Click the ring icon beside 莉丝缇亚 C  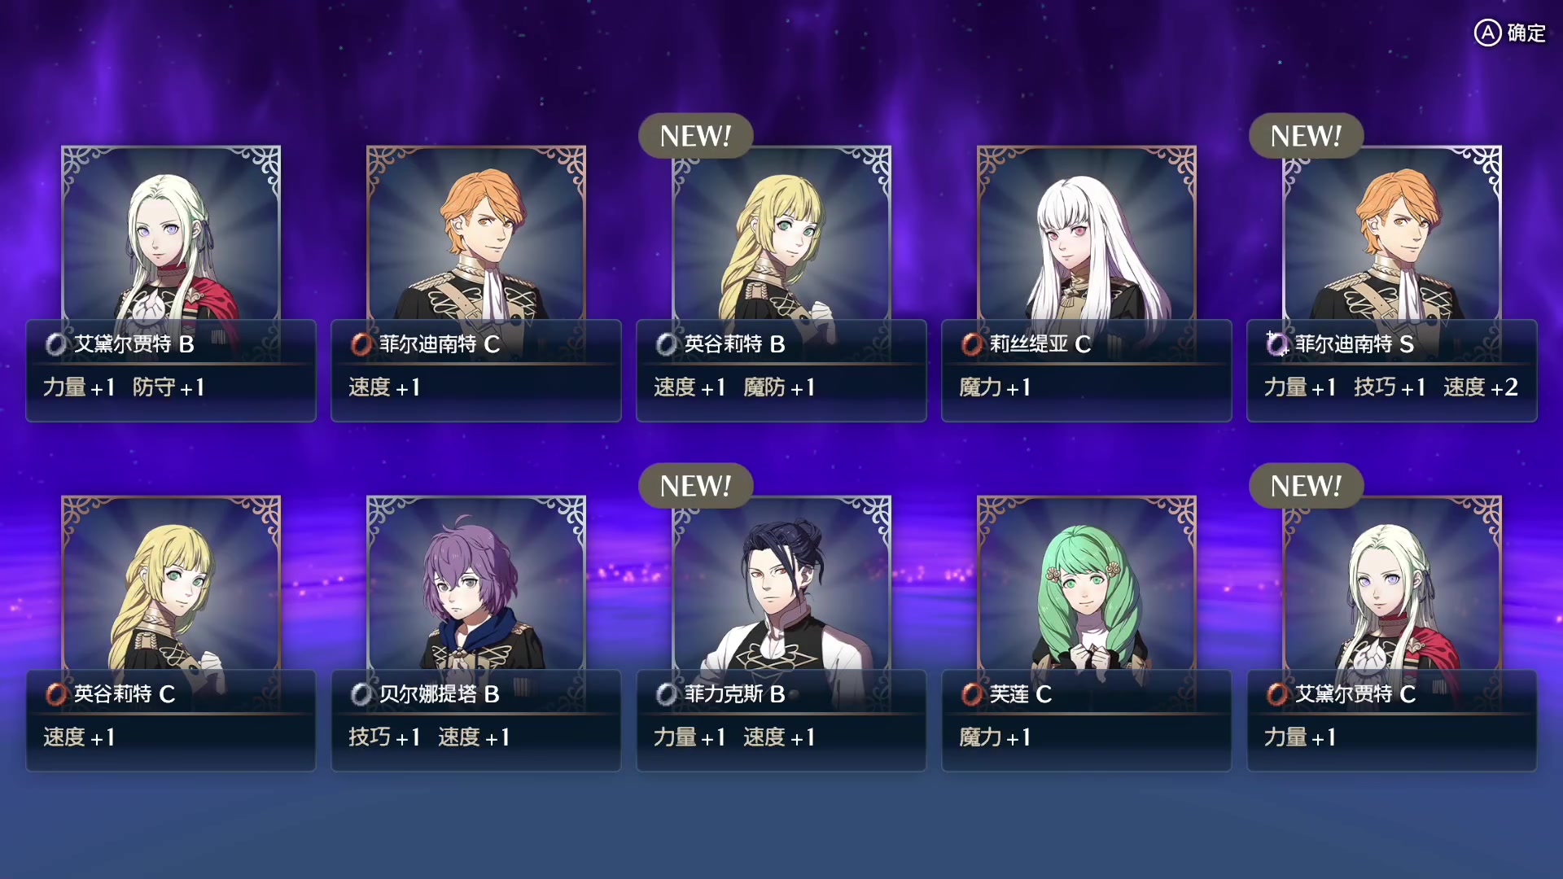pos(972,344)
